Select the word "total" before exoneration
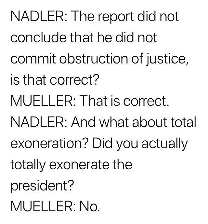 click(x=183, y=122)
